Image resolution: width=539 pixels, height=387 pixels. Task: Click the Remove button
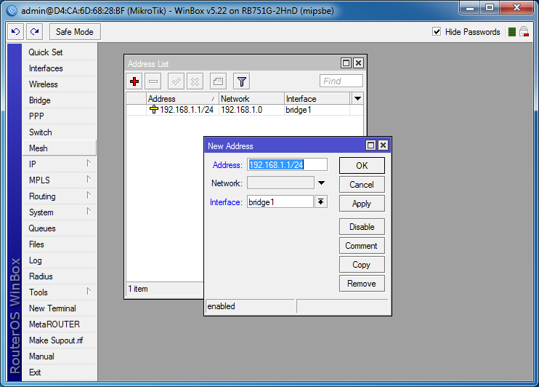point(362,284)
